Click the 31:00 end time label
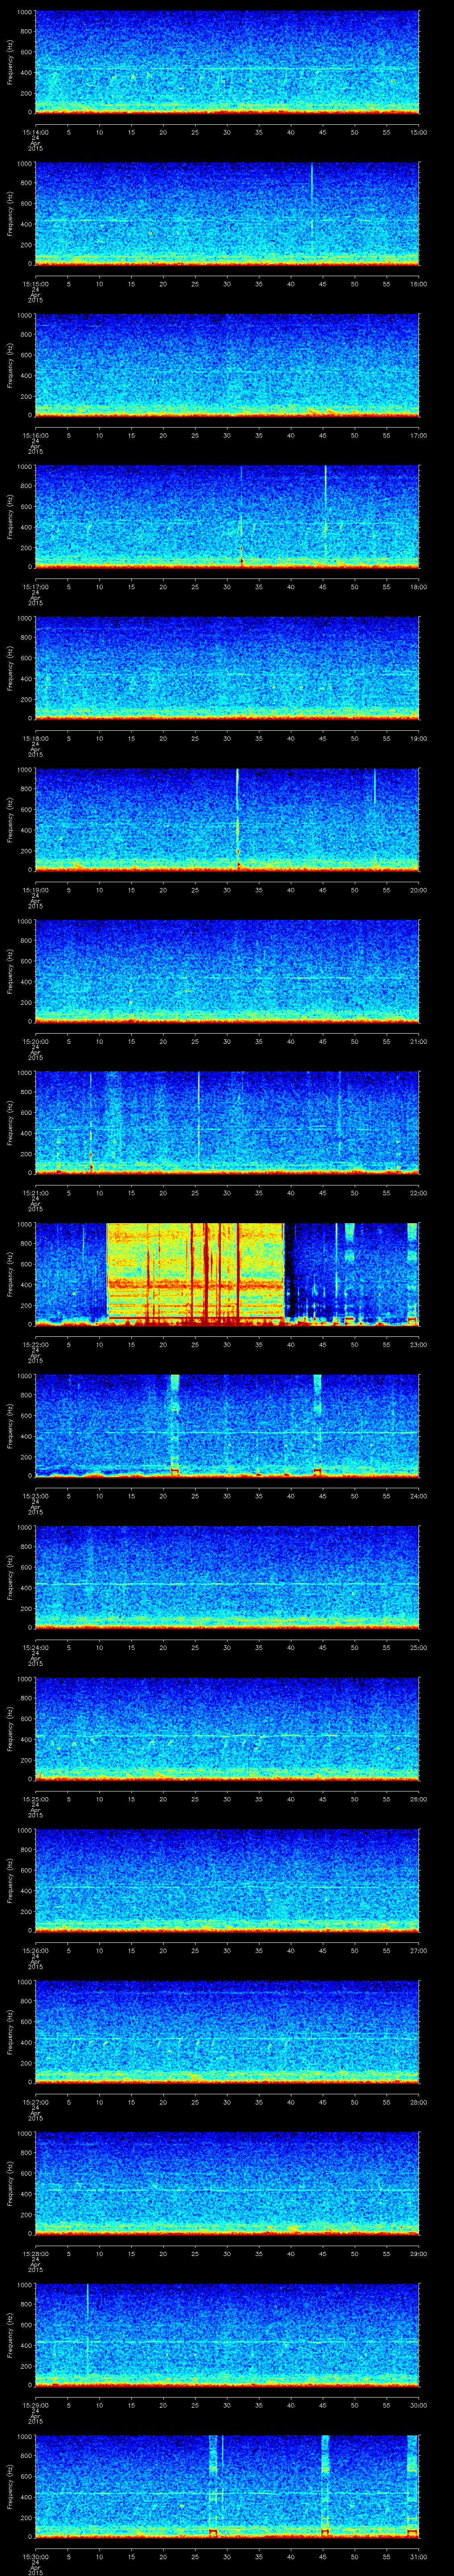 click(418, 2556)
